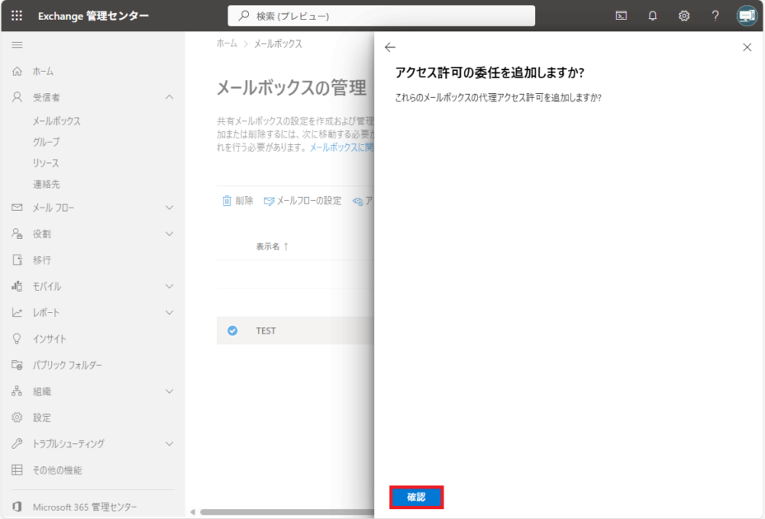765x519 pixels.
Task: Open 移行 in the sidebar
Action: pos(42,260)
